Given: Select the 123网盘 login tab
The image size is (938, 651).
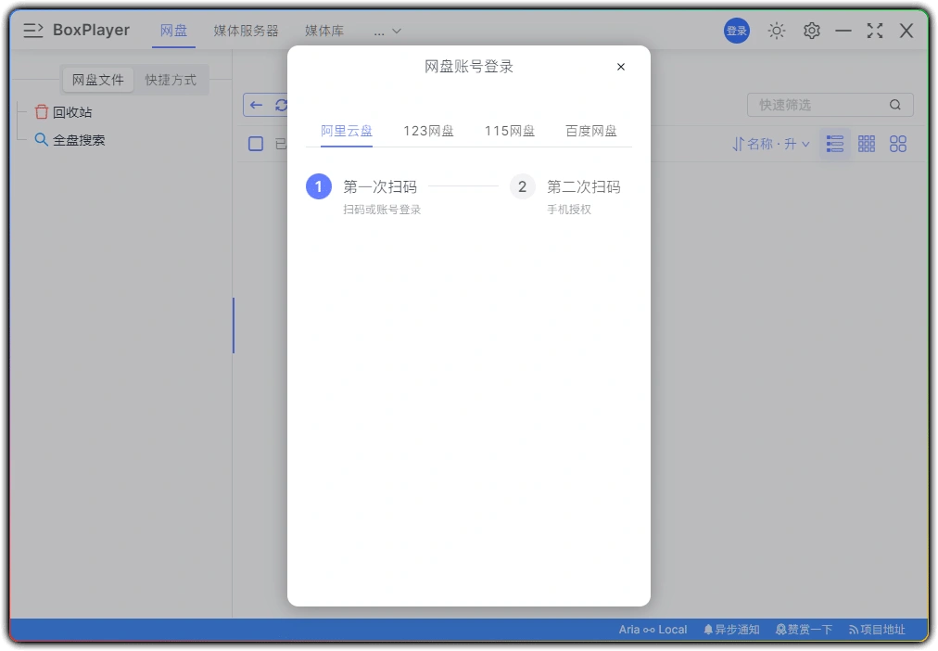Looking at the screenshot, I should pyautogui.click(x=428, y=131).
